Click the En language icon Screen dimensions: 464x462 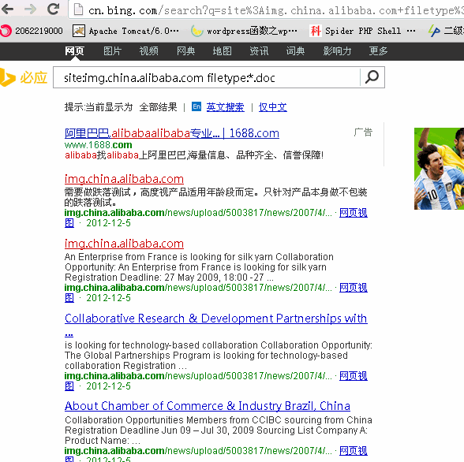pos(196,106)
